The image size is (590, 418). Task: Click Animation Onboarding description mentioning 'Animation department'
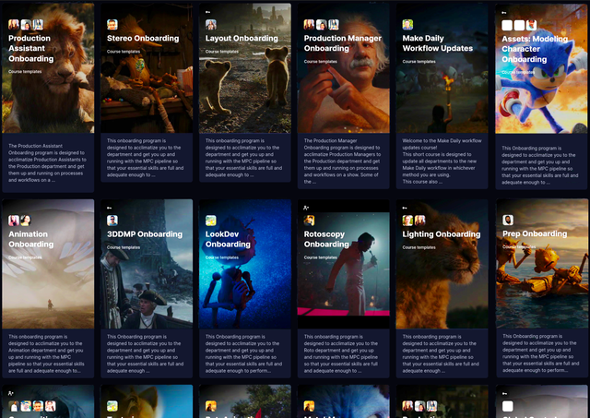click(46, 353)
